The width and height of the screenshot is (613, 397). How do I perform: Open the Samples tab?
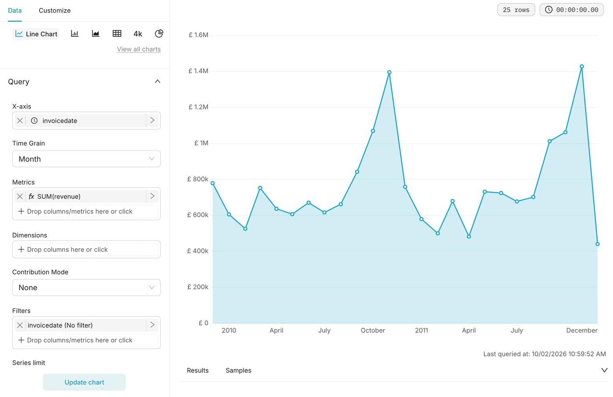[x=239, y=370]
